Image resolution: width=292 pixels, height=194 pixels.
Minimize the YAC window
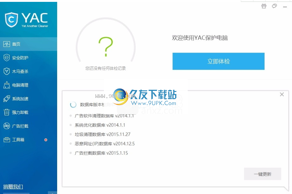(x=285, y=7)
